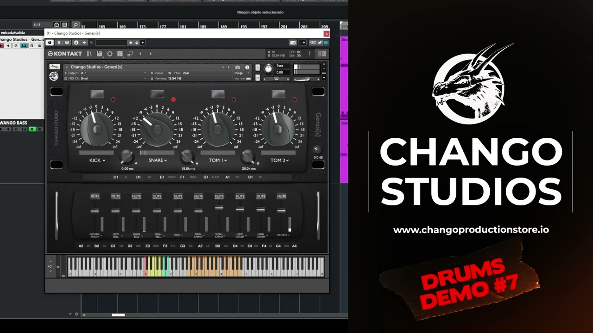Mute the instrument with M button
This screenshot has width=593, height=333.
click(x=258, y=77)
